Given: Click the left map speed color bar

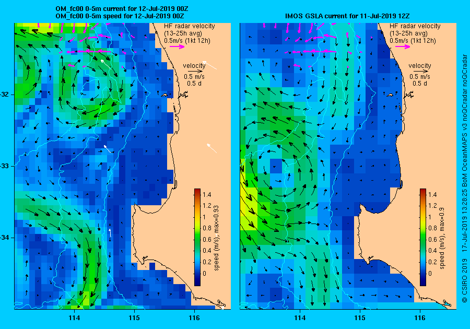Looking at the screenshot, I should click(197, 237).
